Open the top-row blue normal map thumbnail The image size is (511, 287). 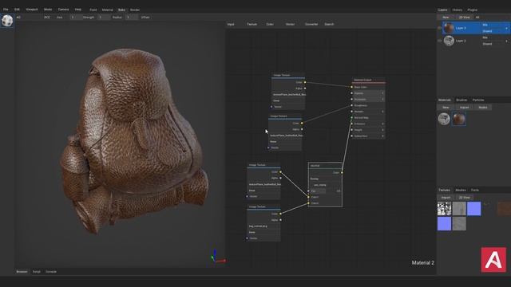click(473, 209)
